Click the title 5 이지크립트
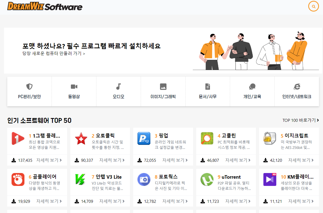323x213 pixels. click(x=294, y=136)
